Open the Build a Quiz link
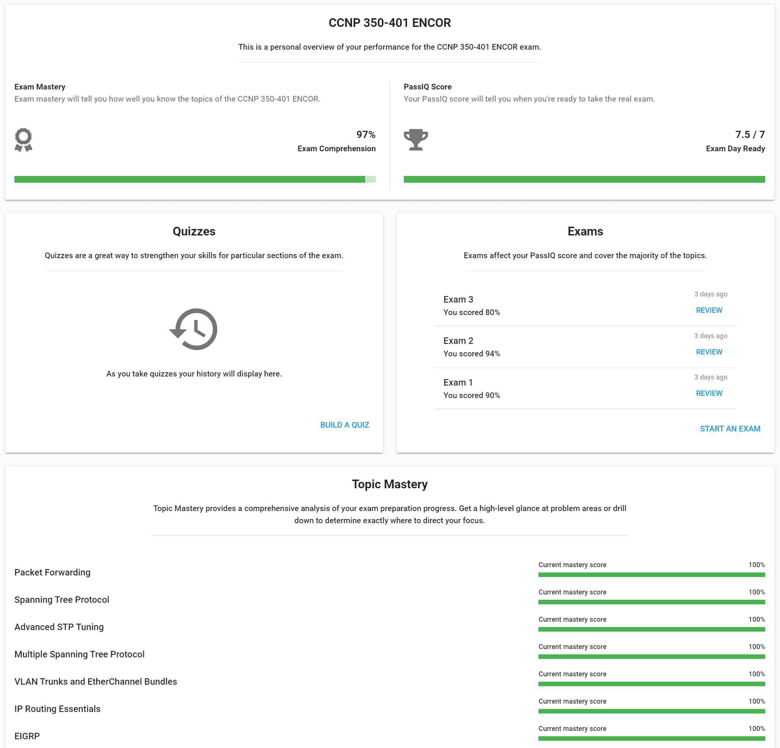This screenshot has height=748, width=780. pos(344,425)
